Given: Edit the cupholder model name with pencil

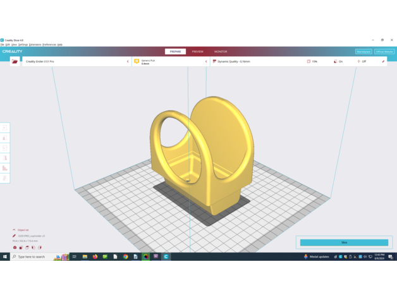Looking at the screenshot, I should pyautogui.click(x=14, y=235).
